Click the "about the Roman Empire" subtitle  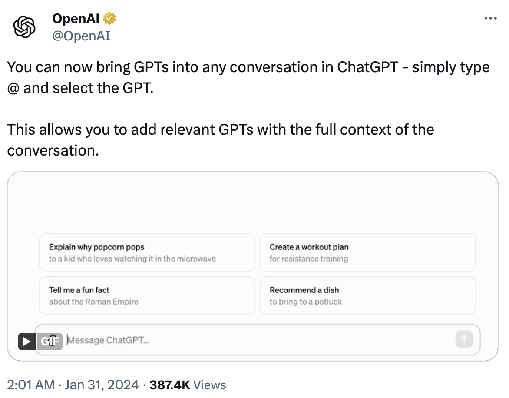(94, 302)
